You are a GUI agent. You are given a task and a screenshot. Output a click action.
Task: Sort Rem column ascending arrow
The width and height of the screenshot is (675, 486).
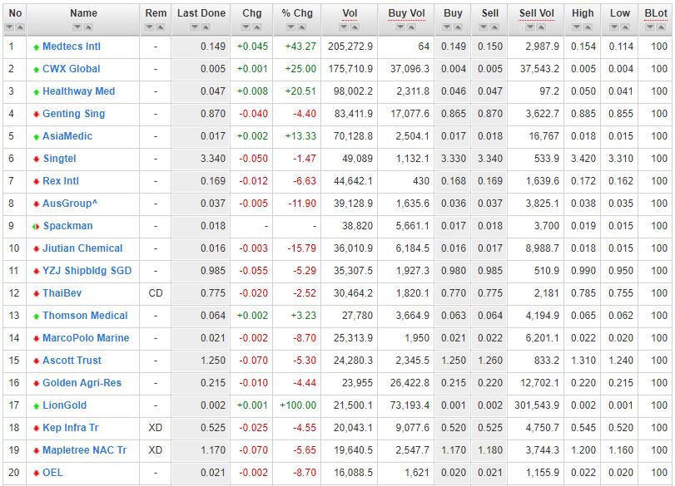(x=161, y=27)
